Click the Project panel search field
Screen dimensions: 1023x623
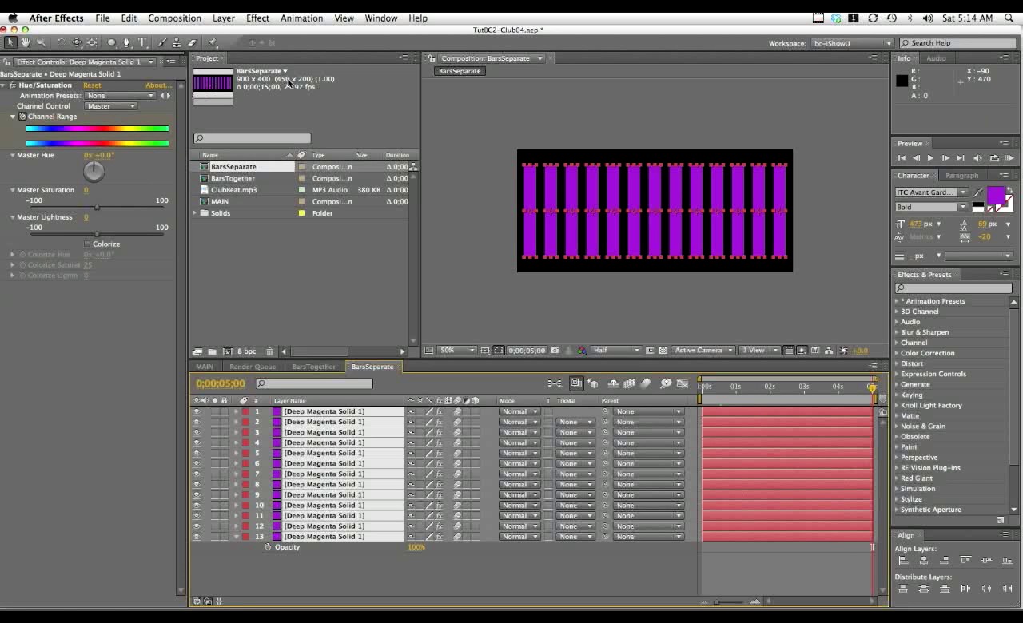(x=253, y=138)
